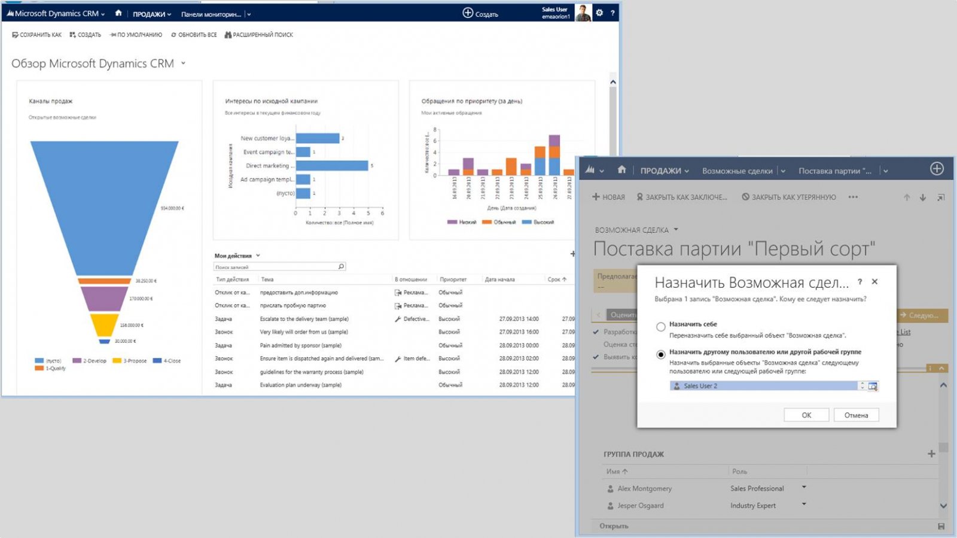Expand role dropdown for Alex Montgomery

pos(804,487)
